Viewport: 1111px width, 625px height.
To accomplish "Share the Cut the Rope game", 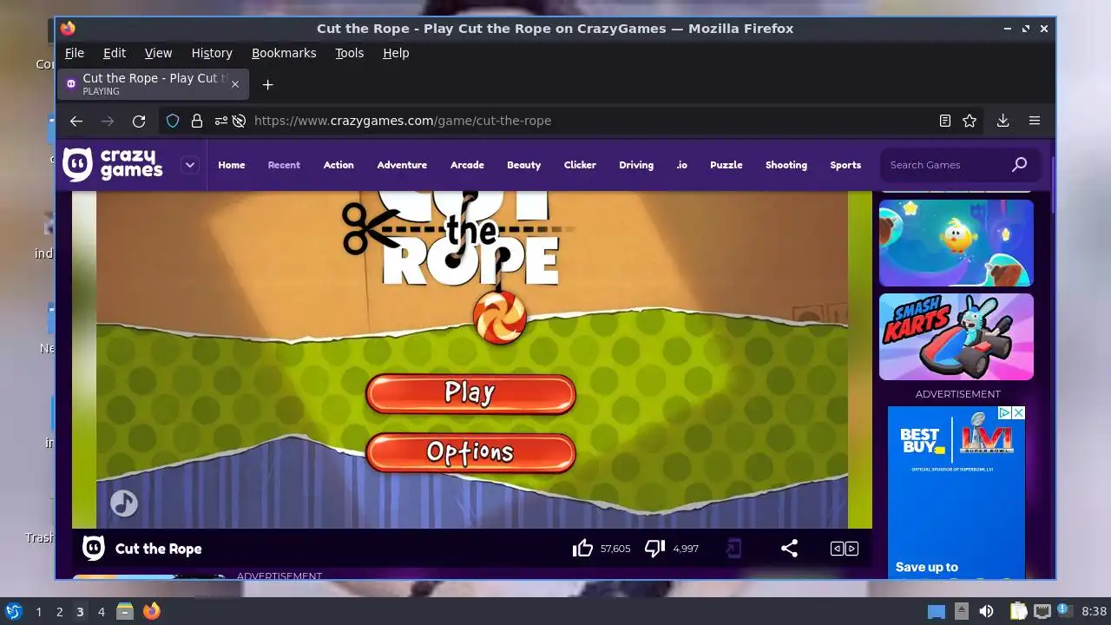I will 789,549.
